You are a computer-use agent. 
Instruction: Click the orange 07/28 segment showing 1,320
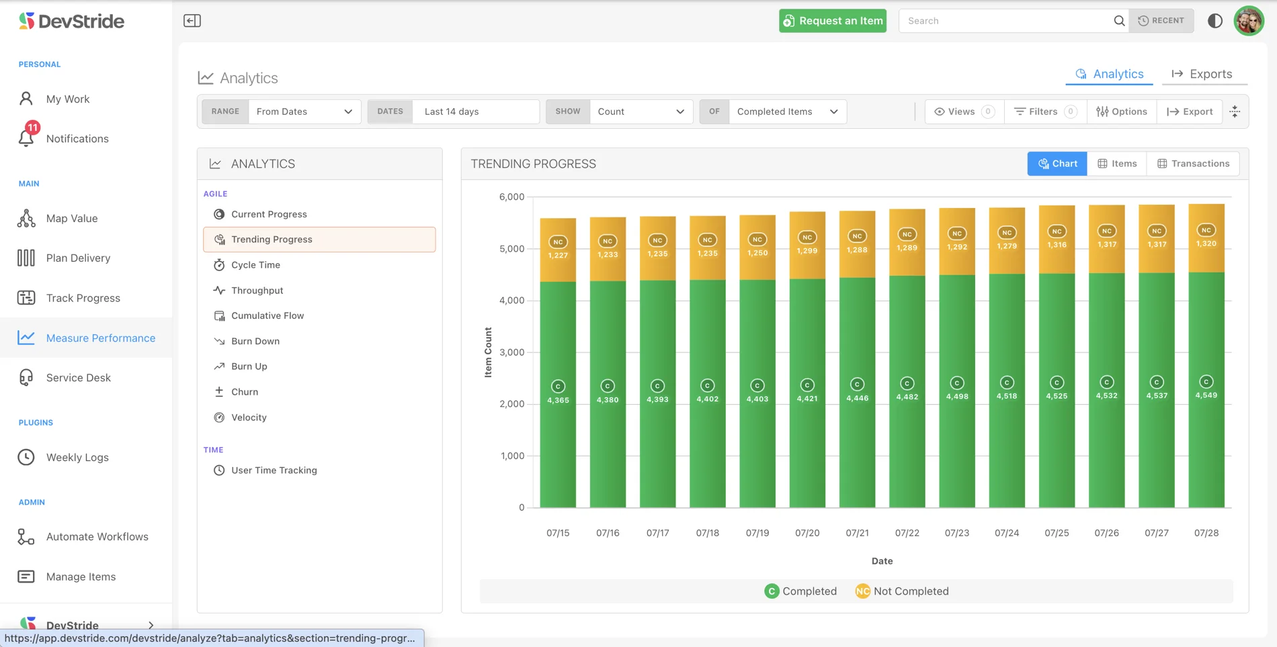pos(1206,238)
